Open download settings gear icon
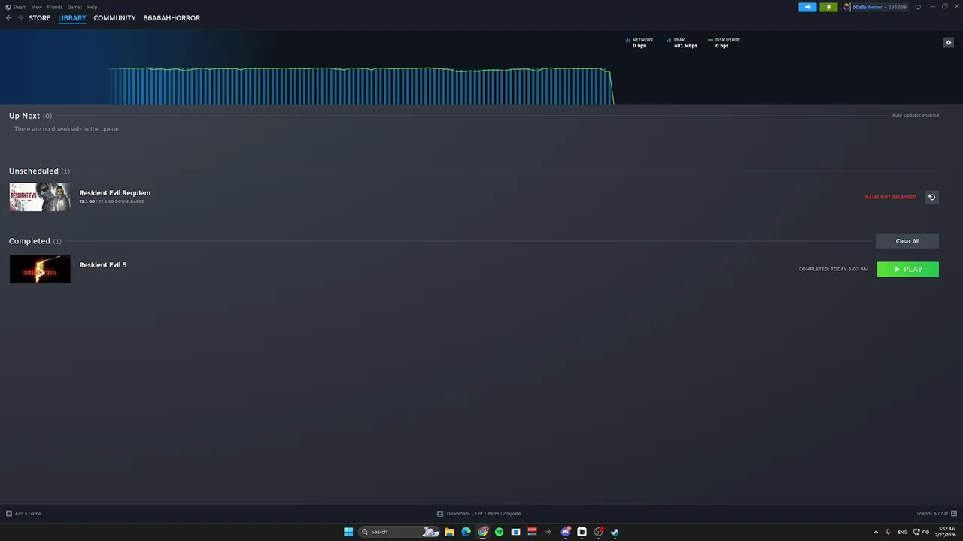The width and height of the screenshot is (963, 541). 949,42
